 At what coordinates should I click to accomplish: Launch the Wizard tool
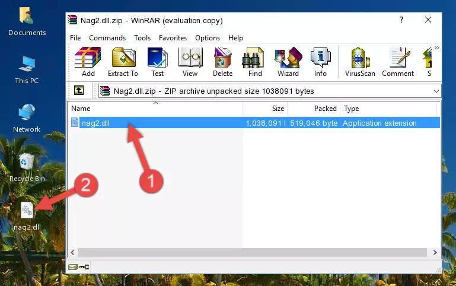[x=288, y=62]
